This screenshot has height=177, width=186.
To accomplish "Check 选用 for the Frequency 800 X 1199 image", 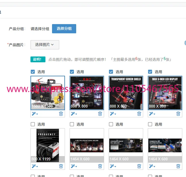I will (x=33, y=124).
